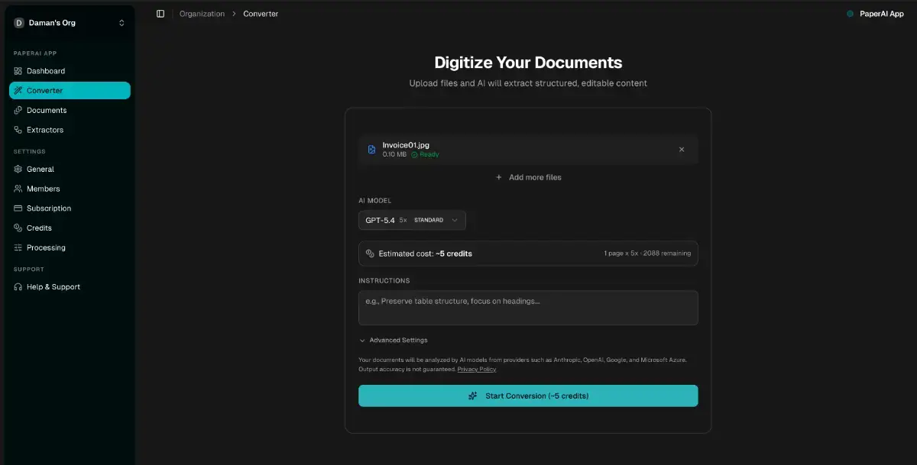917x465 pixels.
Task: Expand the Daman's Org organization switcher
Action: click(x=70, y=23)
